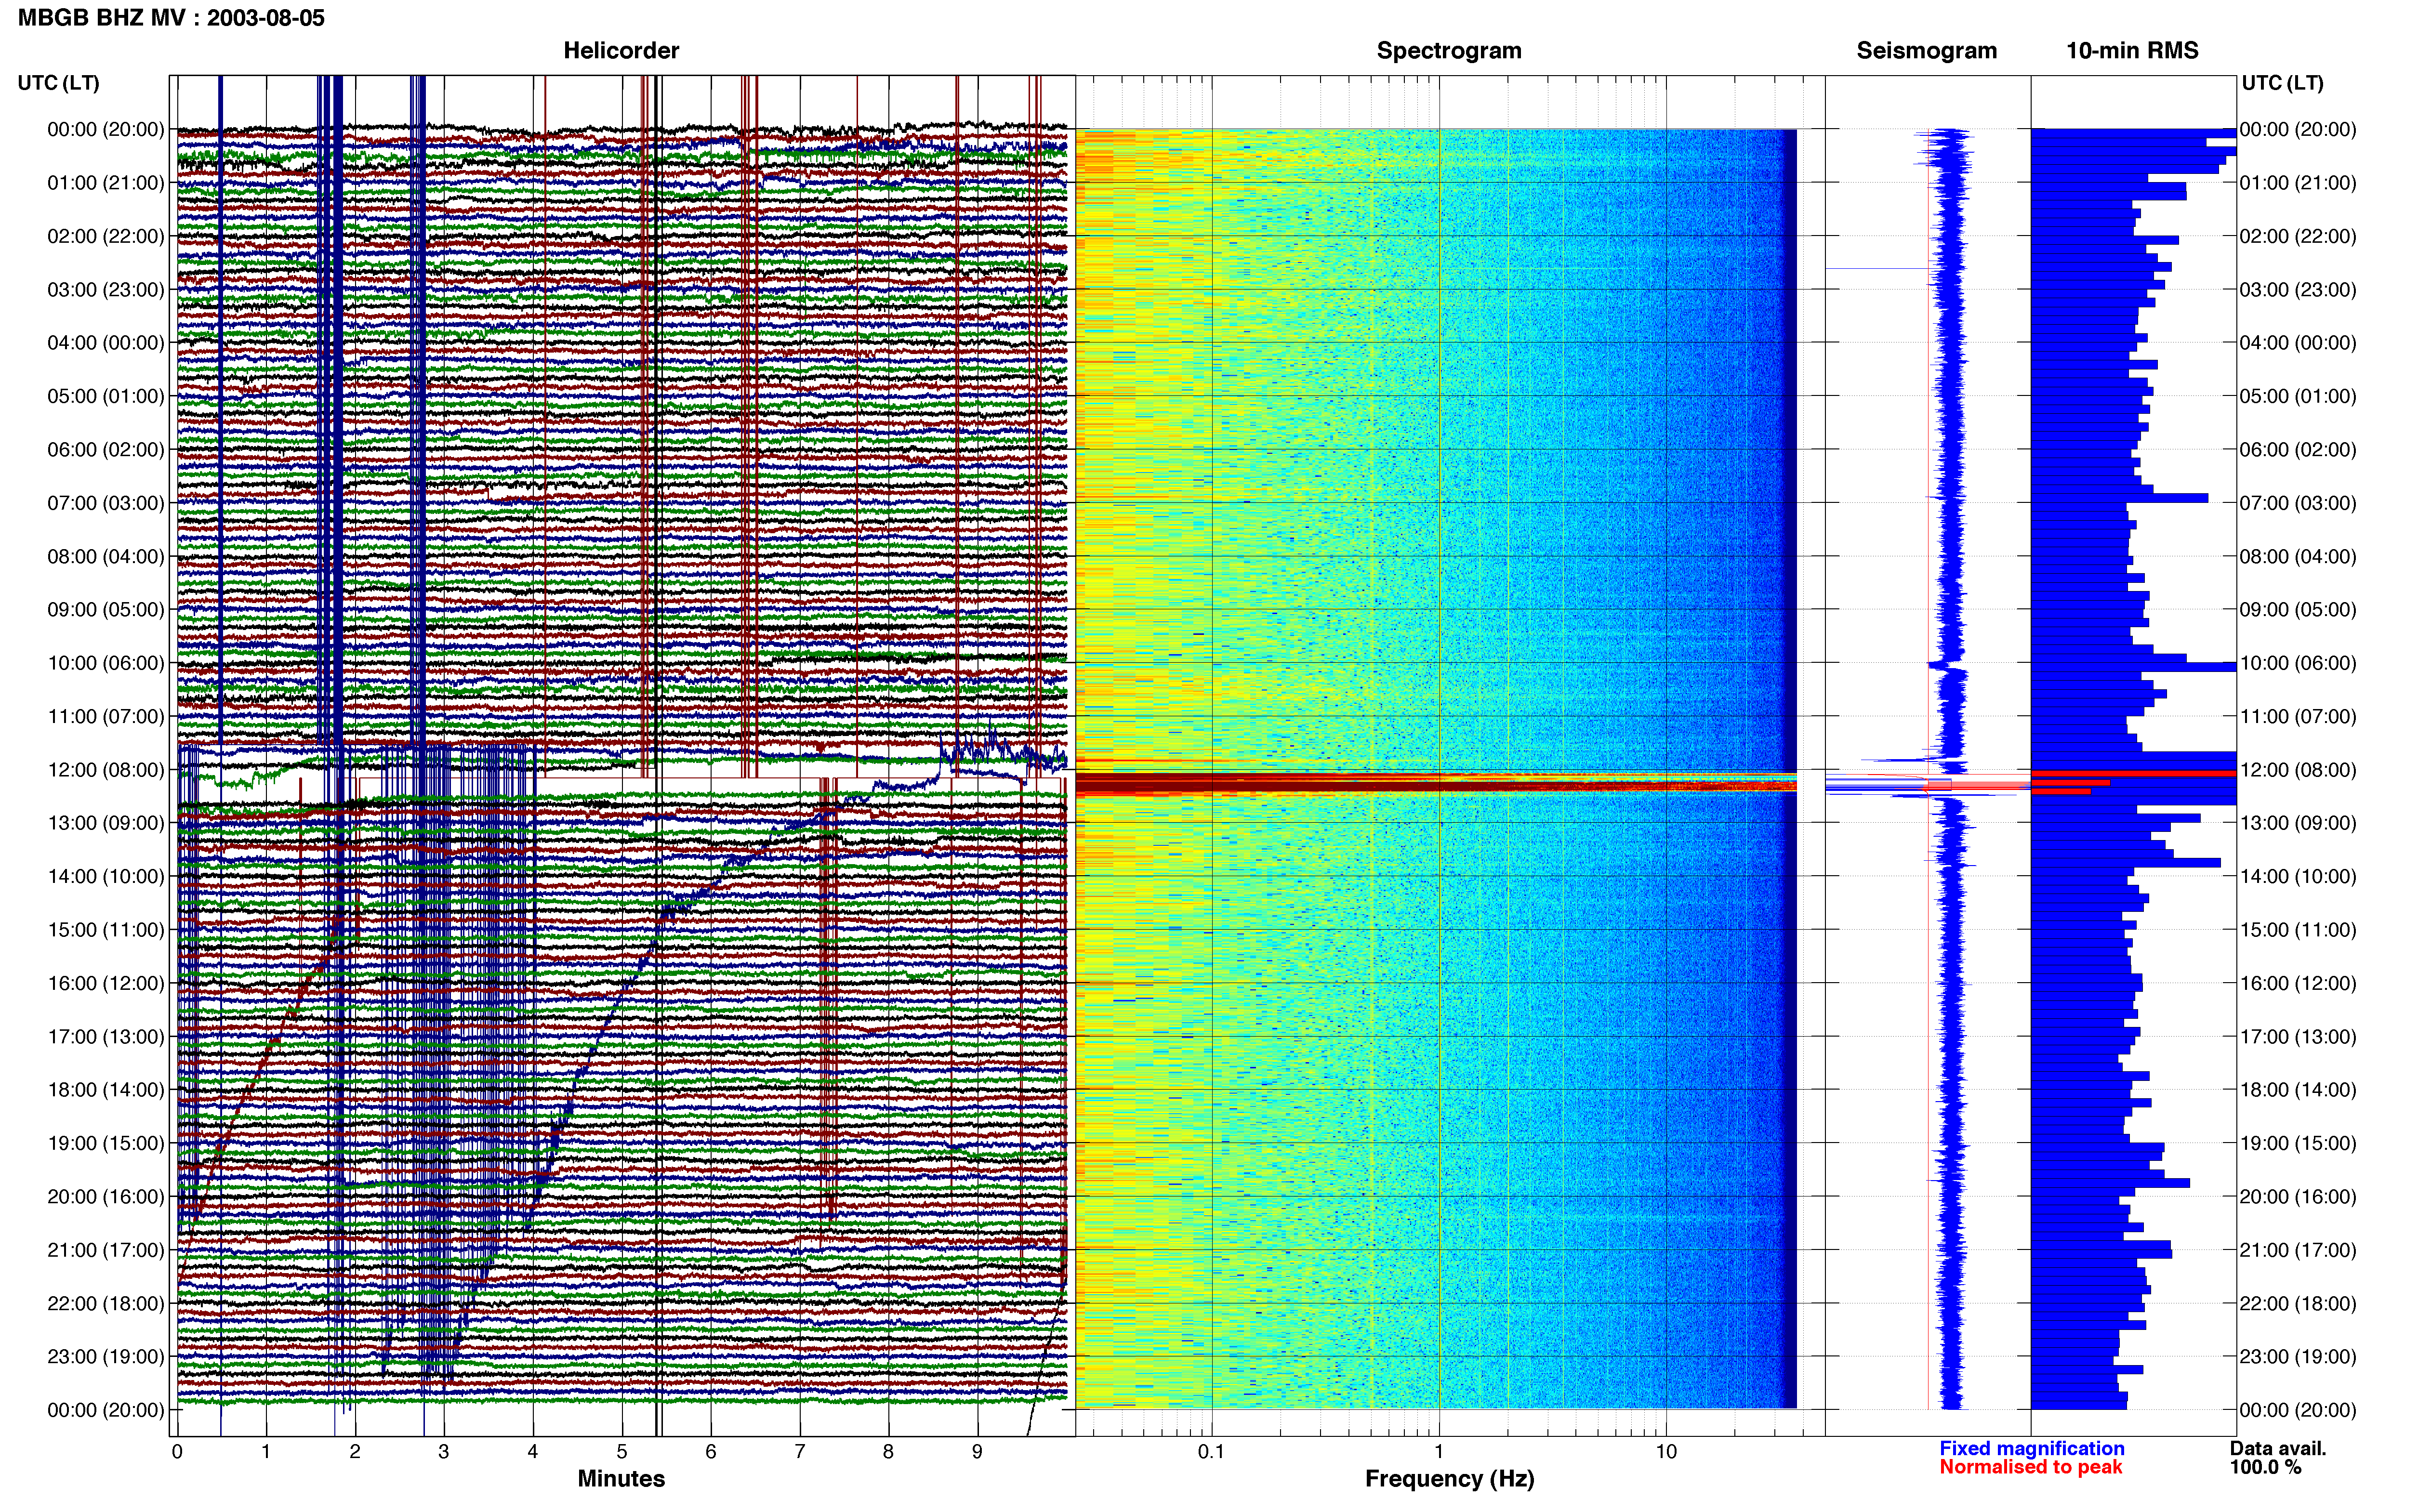Click the Normalised to peak legend text
Viewport: 2418px width, 1512px height.
(2030, 1468)
